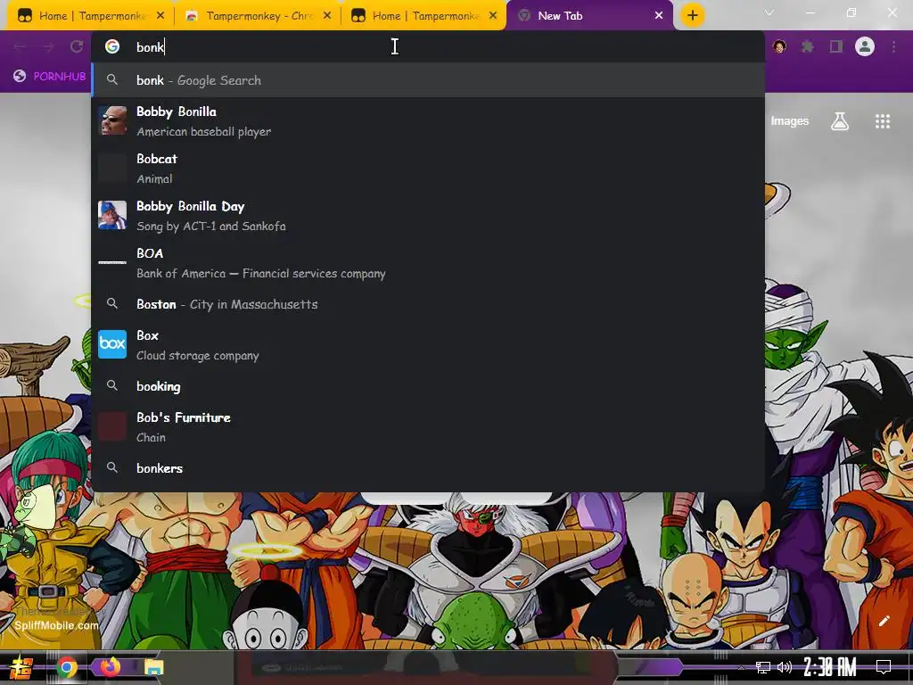Close the first Home | Tampermonkey tab
This screenshot has height=685, width=913.
pyautogui.click(x=160, y=16)
